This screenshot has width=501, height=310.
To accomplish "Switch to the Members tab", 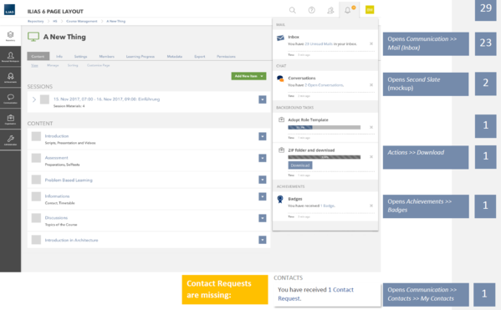I will coord(106,57).
